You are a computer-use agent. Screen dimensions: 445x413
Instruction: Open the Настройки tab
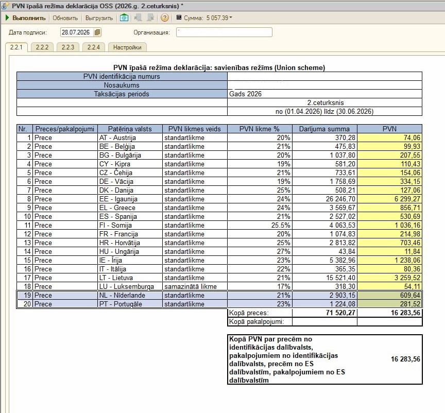(x=127, y=47)
